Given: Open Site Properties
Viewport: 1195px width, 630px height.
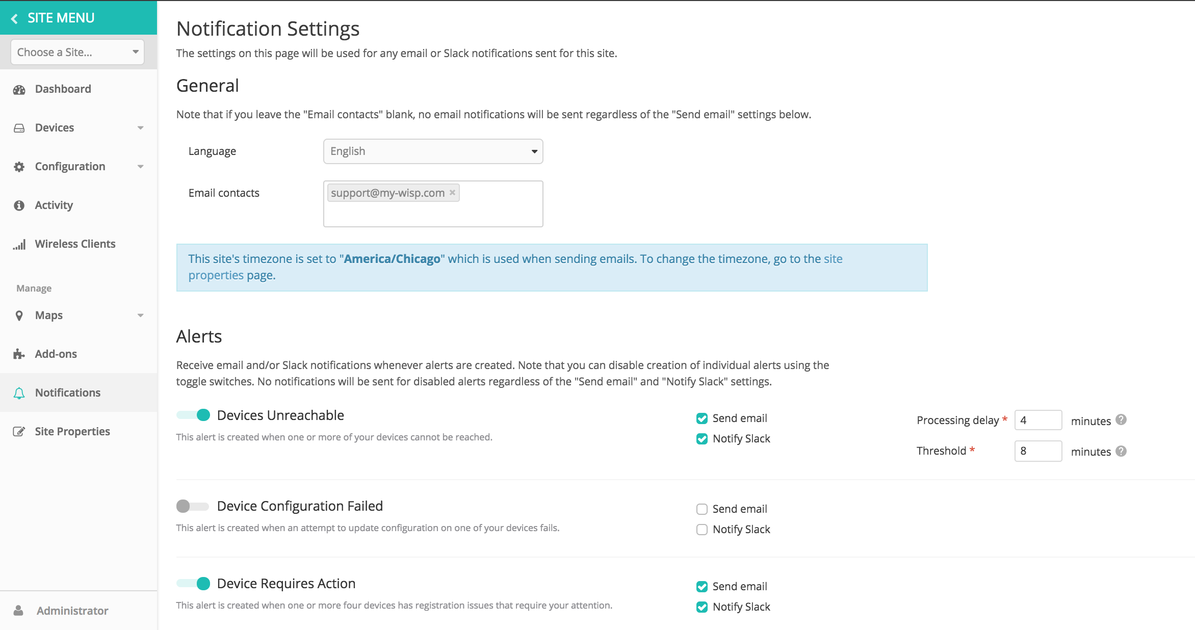Looking at the screenshot, I should point(72,431).
